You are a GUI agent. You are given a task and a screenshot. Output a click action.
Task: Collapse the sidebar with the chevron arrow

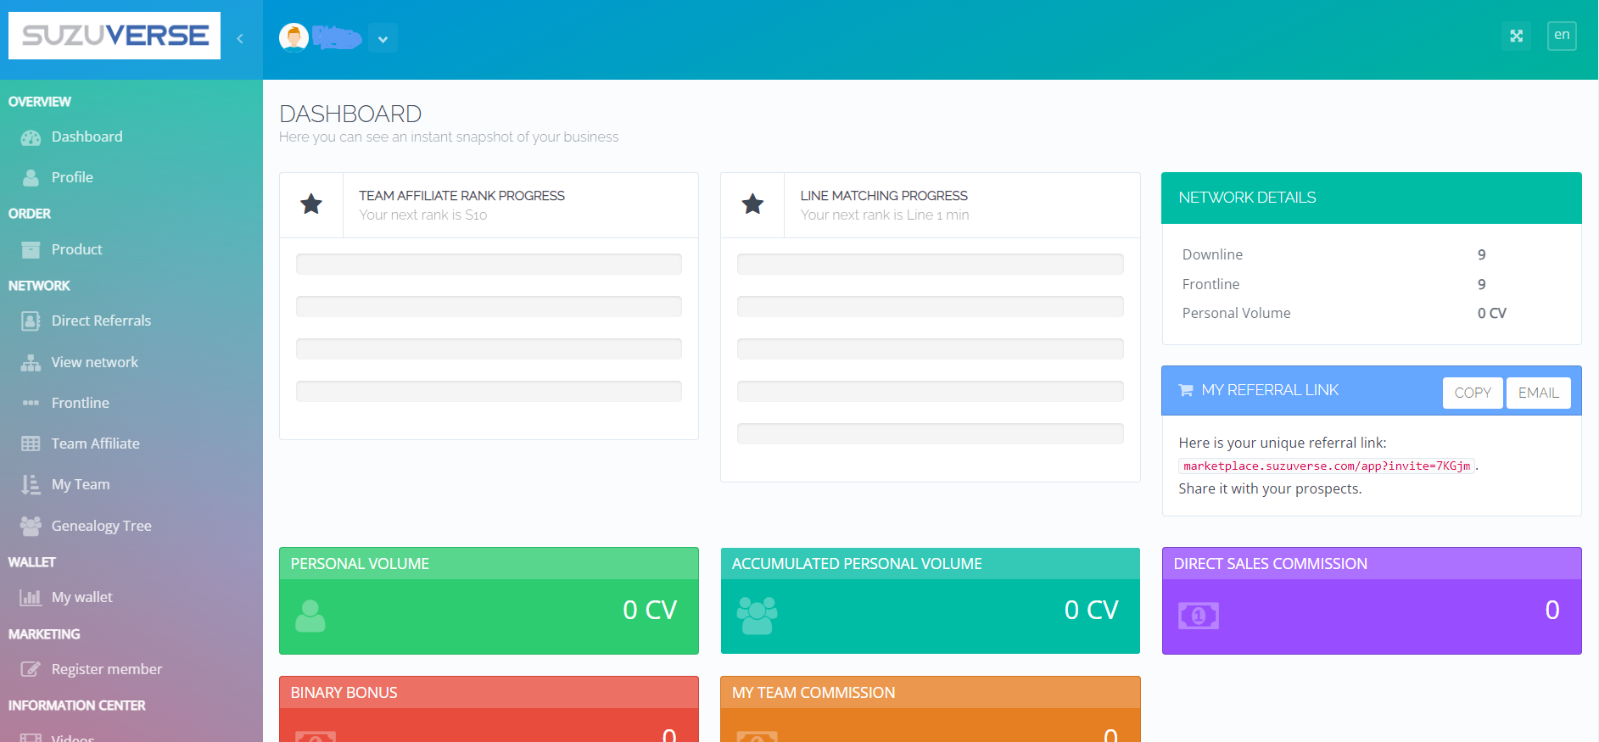click(x=240, y=38)
